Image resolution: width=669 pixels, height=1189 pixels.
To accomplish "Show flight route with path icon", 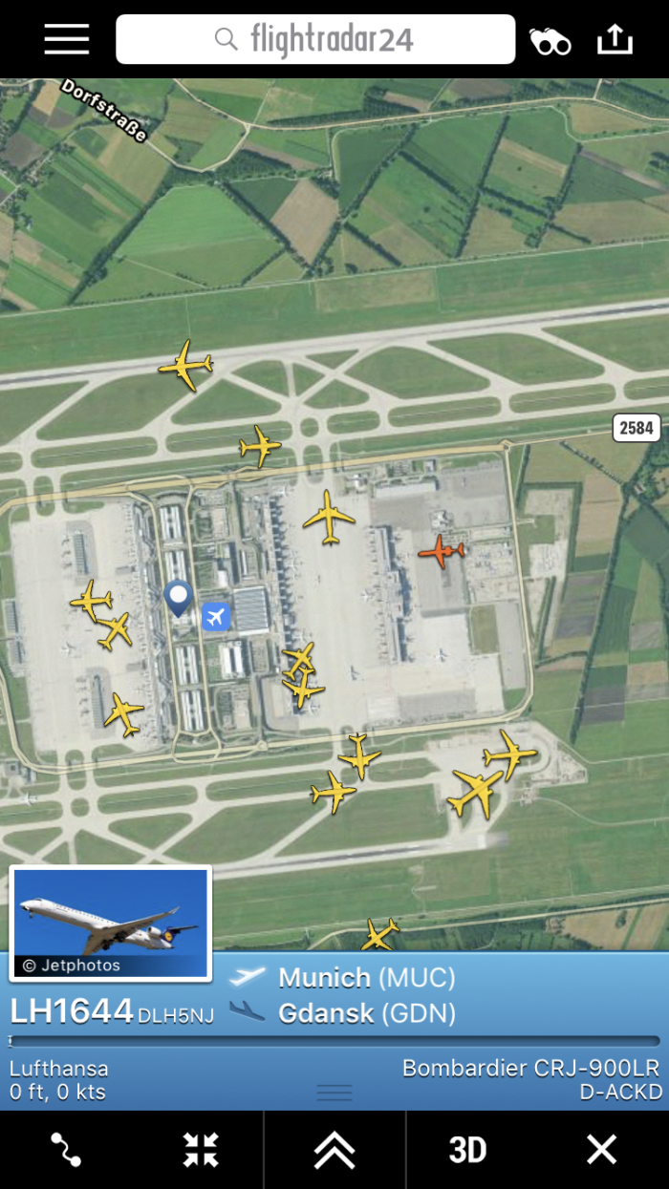I will coord(66,1149).
